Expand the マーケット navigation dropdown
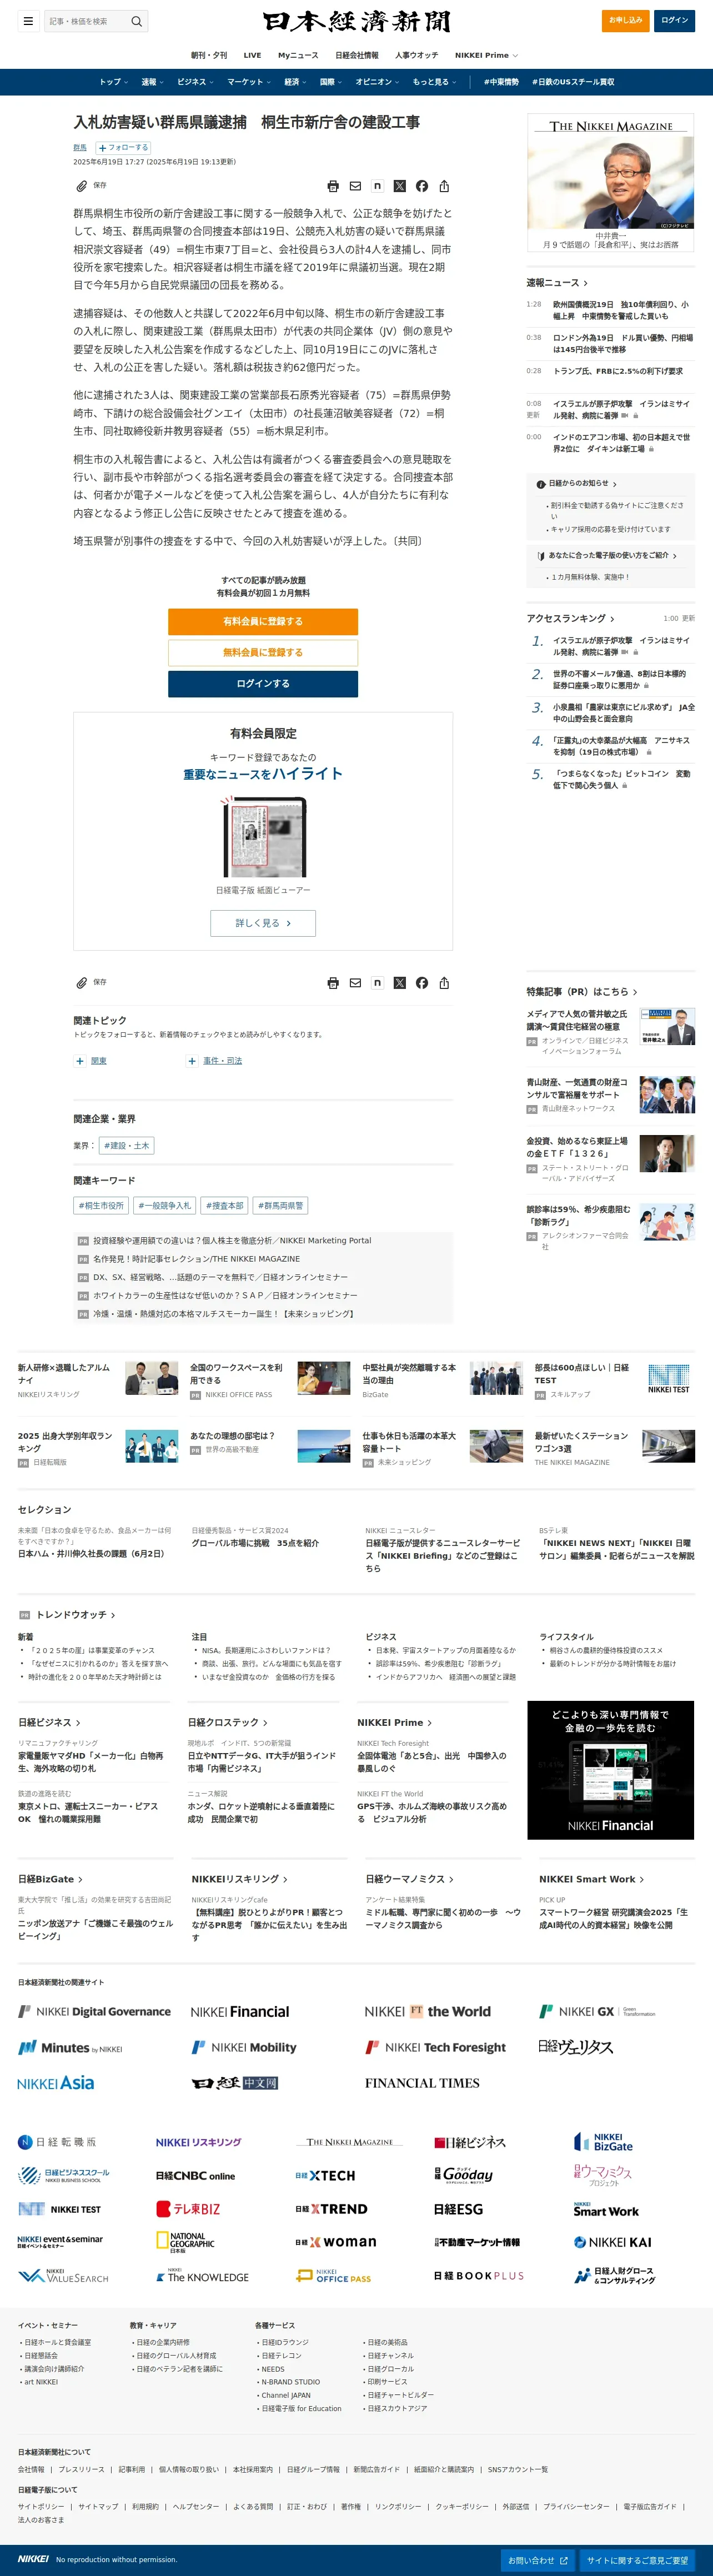The height and width of the screenshot is (2576, 713). pyautogui.click(x=249, y=82)
